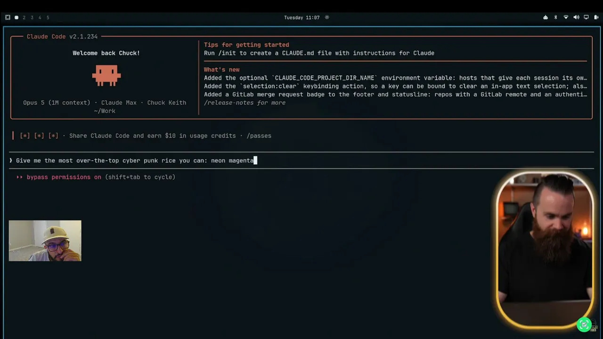
Task: Click the small rectangular webcam overlay
Action: (45, 241)
